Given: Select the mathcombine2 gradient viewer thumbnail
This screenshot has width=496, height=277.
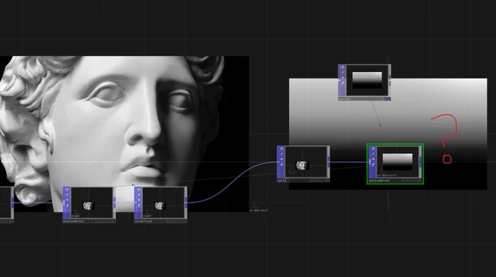Looking at the screenshot, I should pos(398,162).
